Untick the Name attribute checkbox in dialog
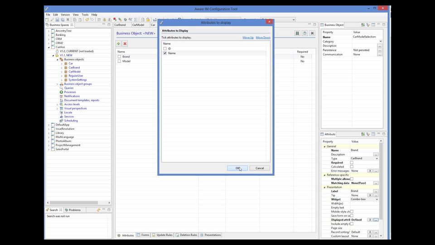 [165, 53]
